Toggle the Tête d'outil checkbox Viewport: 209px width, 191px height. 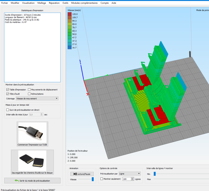pos(8,94)
